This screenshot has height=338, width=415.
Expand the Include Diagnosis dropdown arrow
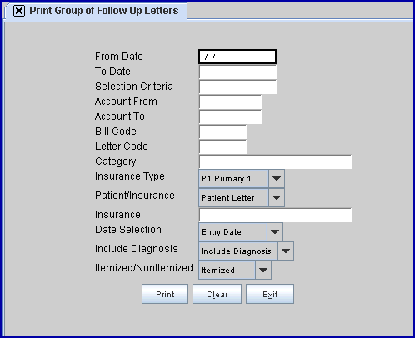coord(286,251)
